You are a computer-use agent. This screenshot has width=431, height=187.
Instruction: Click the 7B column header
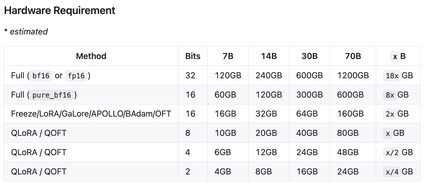pyautogui.click(x=228, y=56)
